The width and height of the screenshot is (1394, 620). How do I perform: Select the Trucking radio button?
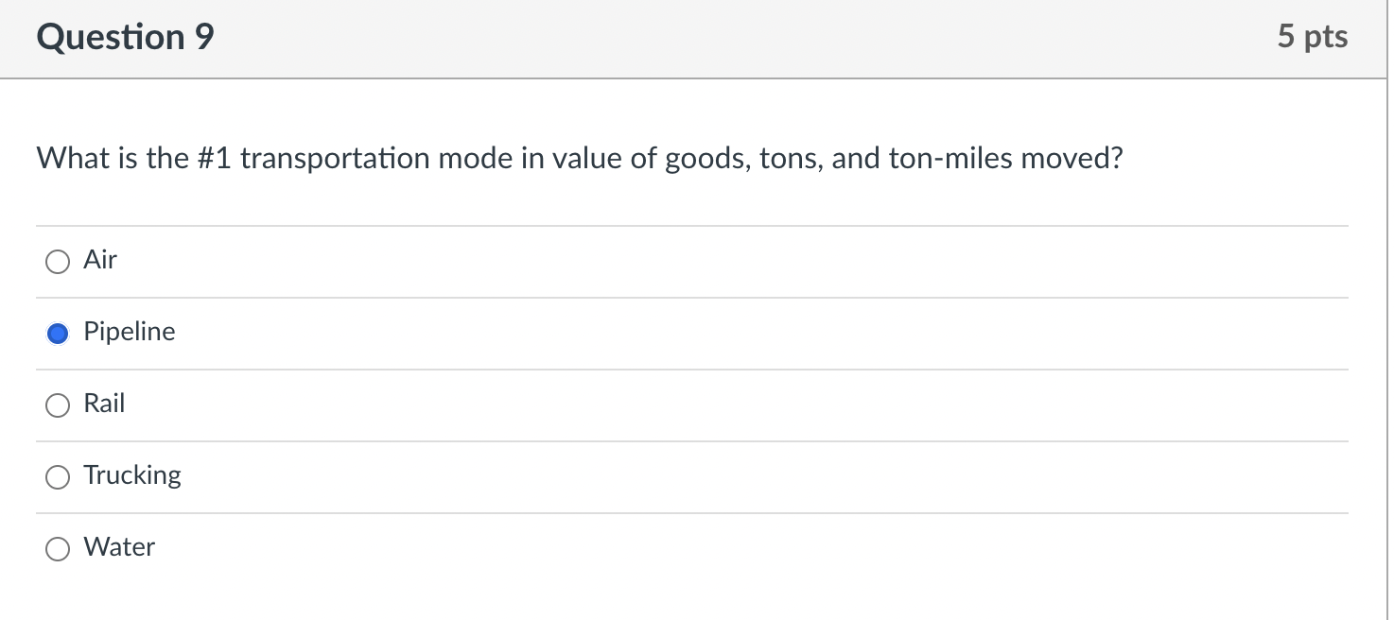point(58,477)
